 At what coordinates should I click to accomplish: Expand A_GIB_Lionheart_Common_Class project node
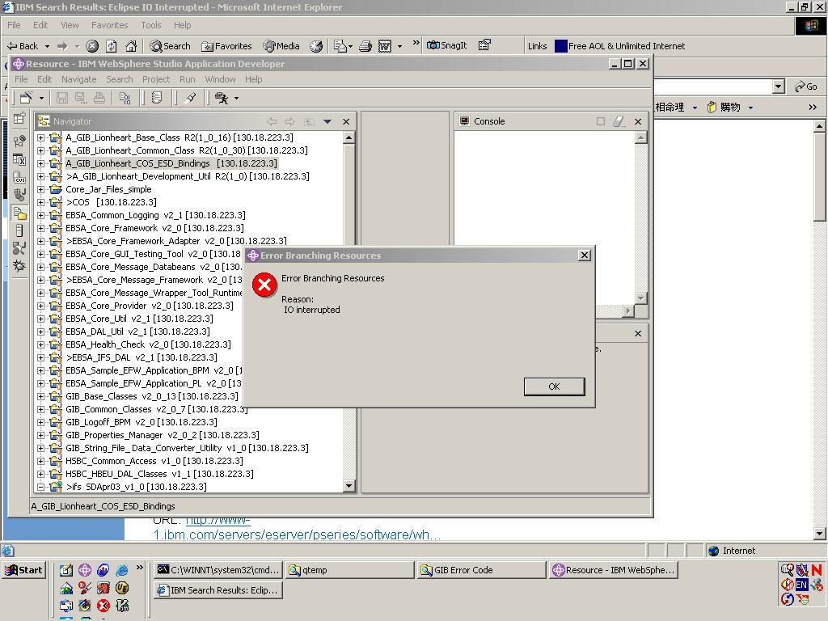[x=40, y=150]
